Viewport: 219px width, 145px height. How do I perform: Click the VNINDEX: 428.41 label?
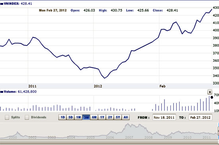click(x=18, y=4)
